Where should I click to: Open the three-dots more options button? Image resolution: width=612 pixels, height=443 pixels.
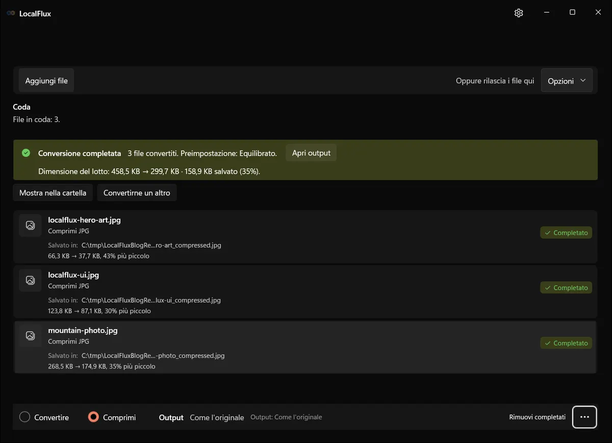pos(584,417)
